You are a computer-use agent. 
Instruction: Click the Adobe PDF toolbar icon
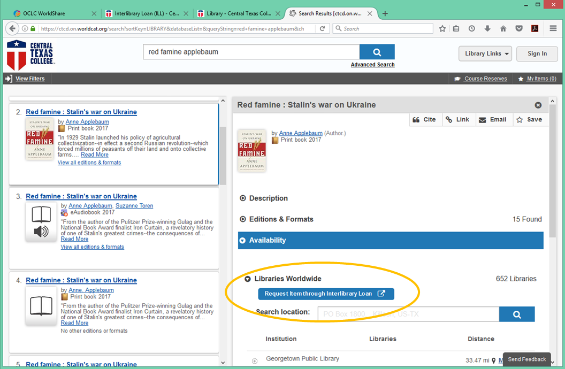pyautogui.click(x=535, y=28)
